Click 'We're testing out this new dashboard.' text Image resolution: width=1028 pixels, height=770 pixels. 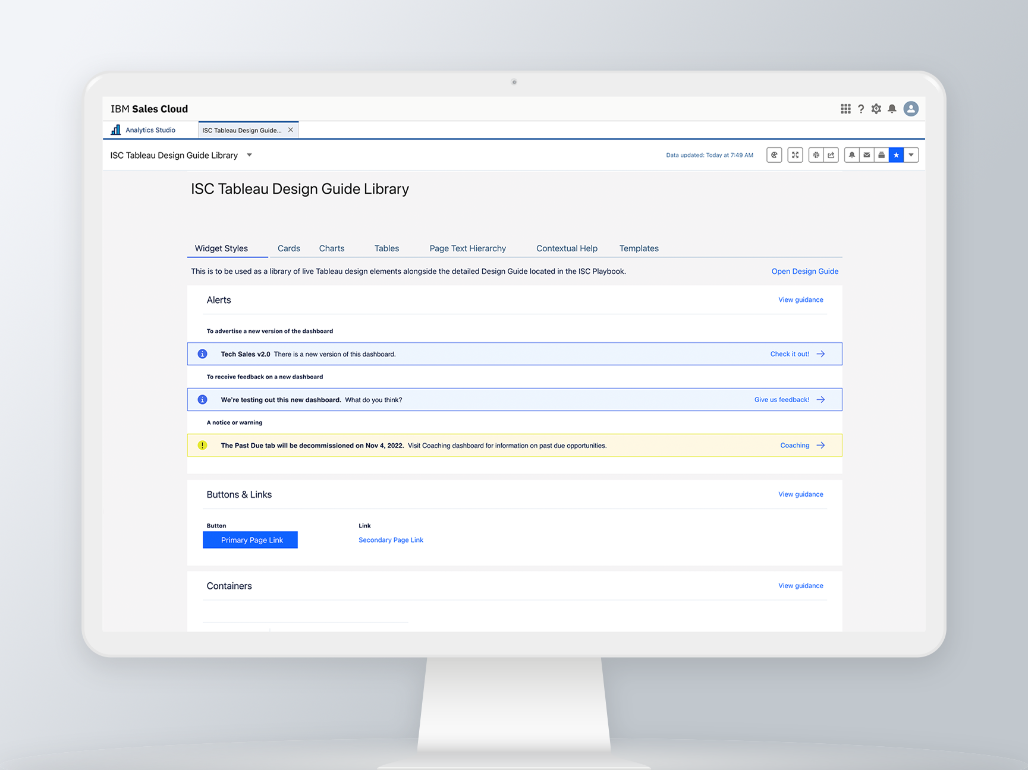[281, 400]
